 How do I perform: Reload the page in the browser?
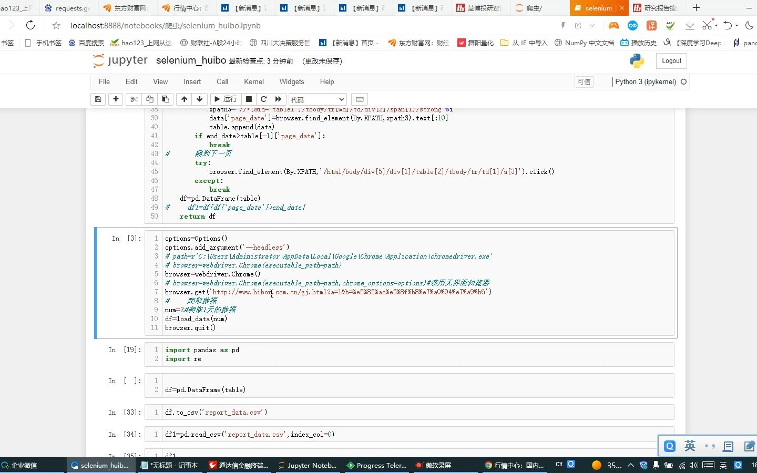click(30, 25)
